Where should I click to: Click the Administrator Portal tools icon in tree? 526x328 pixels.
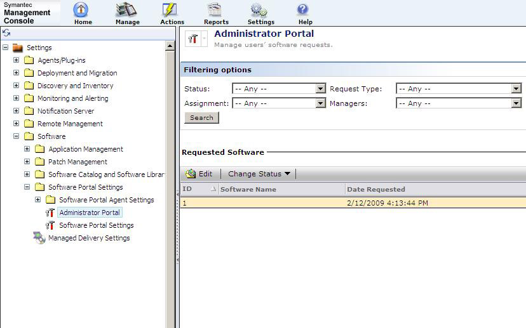coord(50,213)
